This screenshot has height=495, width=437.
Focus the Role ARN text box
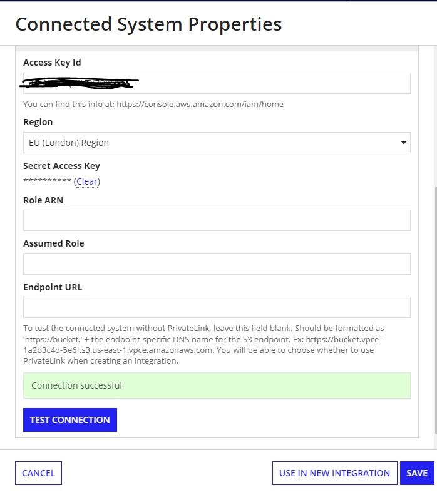(x=217, y=220)
